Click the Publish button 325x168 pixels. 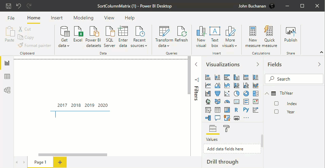click(291, 34)
